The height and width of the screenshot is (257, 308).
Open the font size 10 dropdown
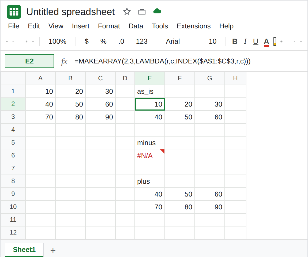pyautogui.click(x=213, y=41)
